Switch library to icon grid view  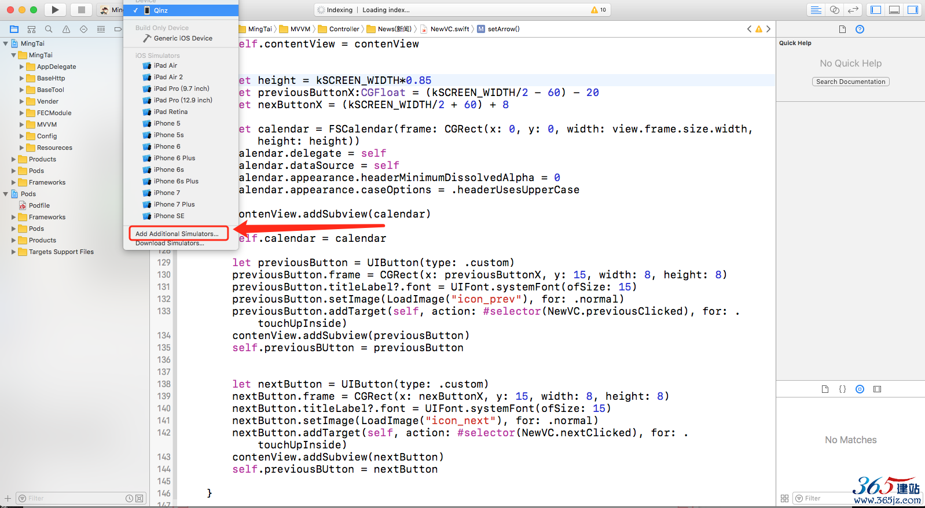pyautogui.click(x=784, y=498)
